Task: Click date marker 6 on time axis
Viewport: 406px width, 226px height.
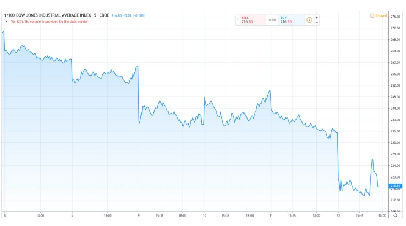Action: click(72, 216)
